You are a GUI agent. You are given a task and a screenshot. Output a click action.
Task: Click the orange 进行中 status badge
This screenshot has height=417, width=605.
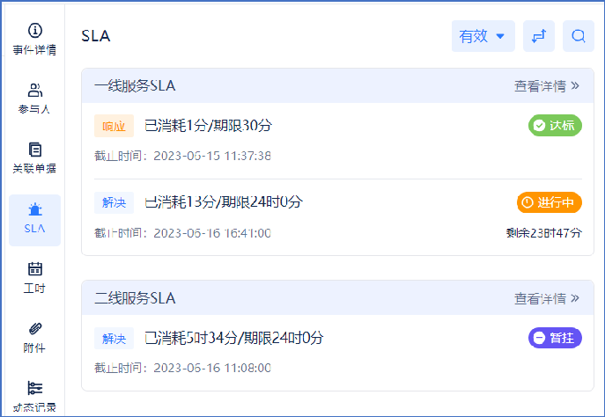549,202
